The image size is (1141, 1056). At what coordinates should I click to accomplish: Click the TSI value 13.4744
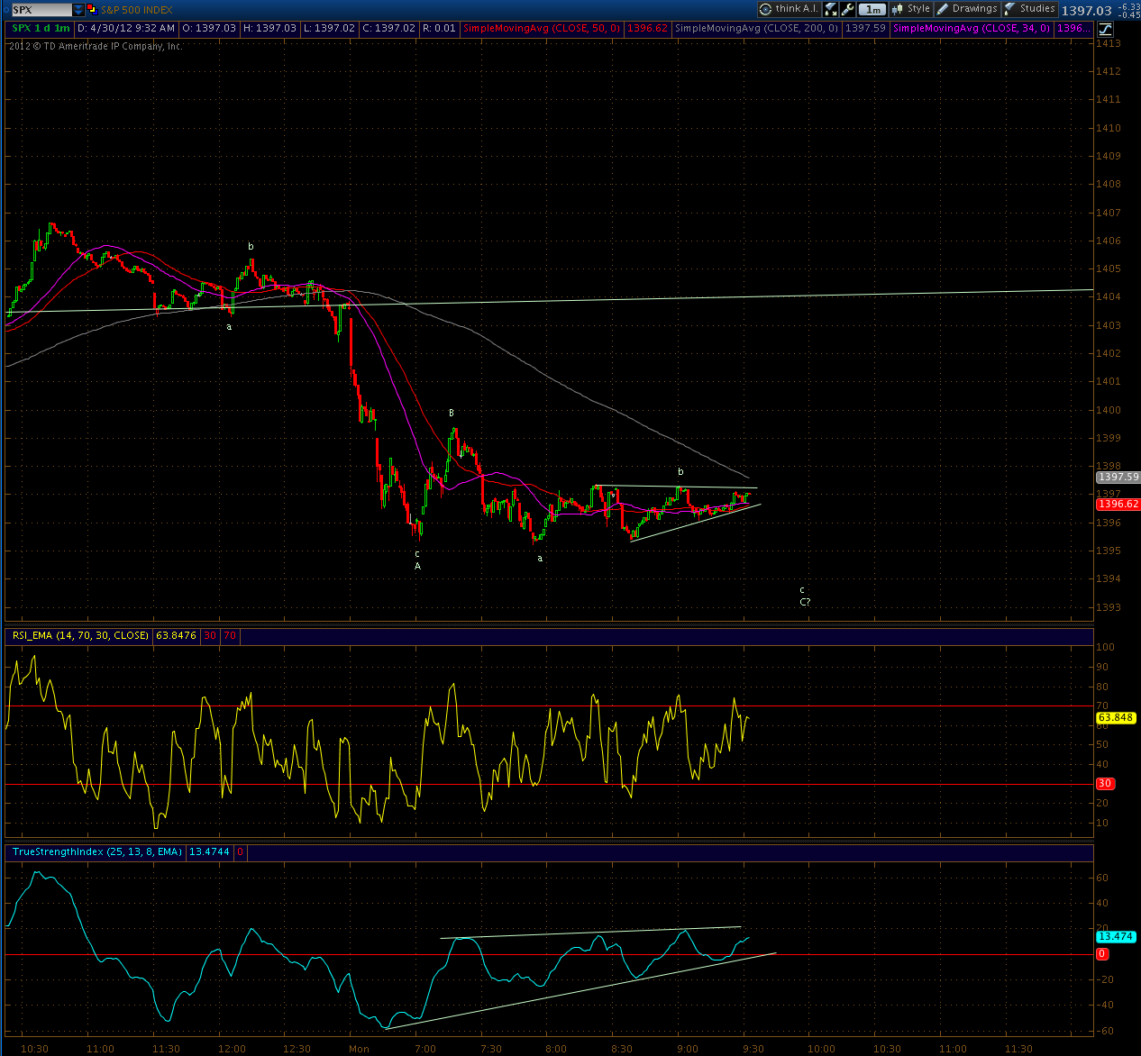(209, 851)
